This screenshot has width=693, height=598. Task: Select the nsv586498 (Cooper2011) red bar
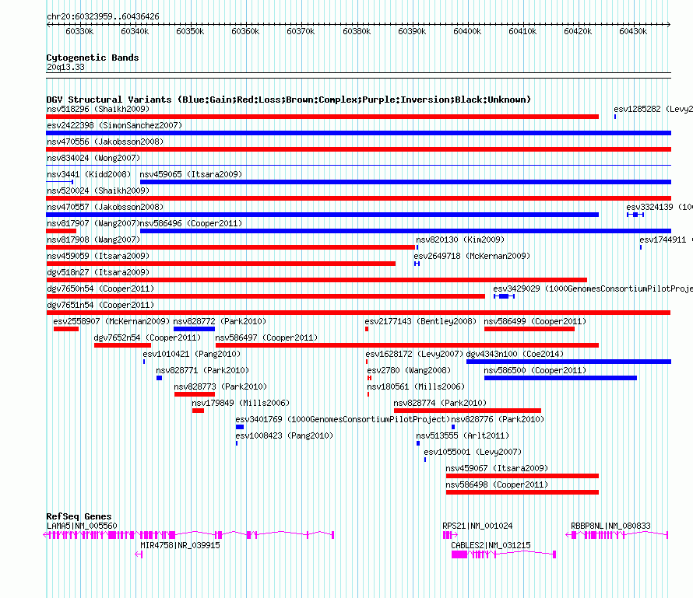click(522, 492)
